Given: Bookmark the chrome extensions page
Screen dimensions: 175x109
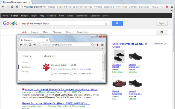Looking at the screenshot, I should tap(92, 45).
